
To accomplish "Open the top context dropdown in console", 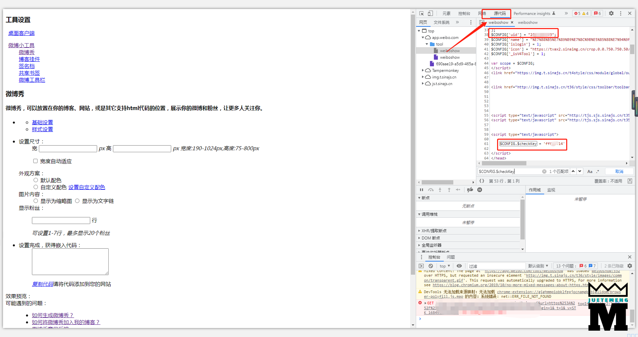I will (x=445, y=266).
